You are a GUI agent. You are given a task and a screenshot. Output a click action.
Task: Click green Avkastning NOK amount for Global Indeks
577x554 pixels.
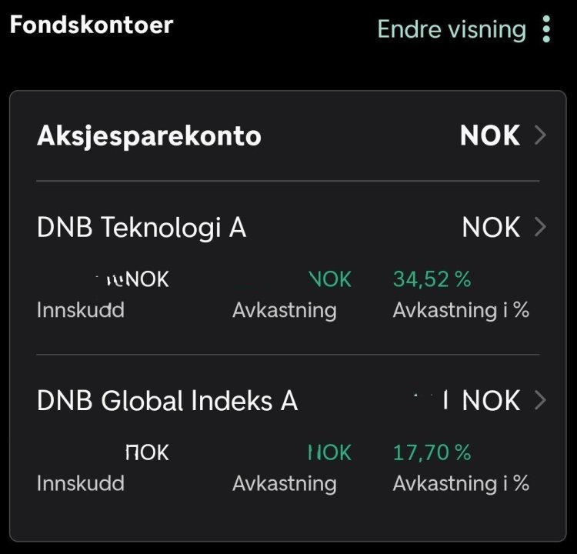(330, 452)
